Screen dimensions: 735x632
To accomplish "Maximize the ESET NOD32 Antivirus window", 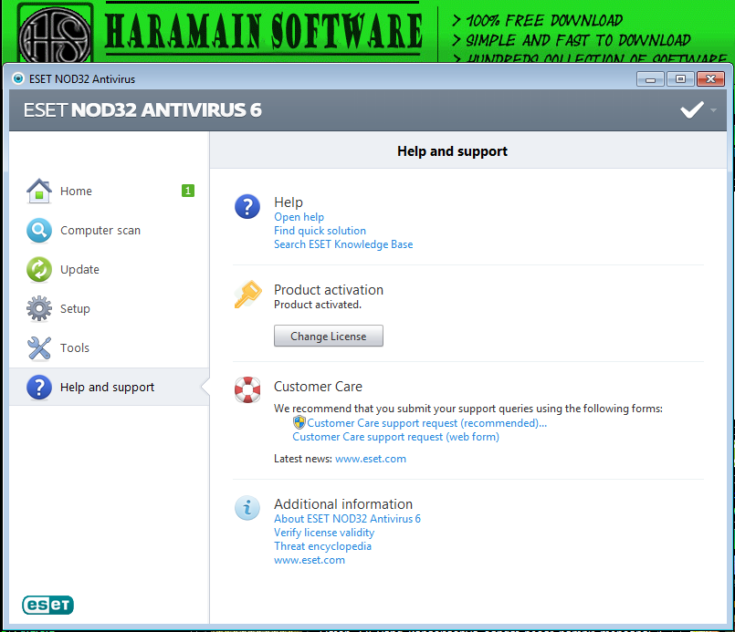I will 680,79.
